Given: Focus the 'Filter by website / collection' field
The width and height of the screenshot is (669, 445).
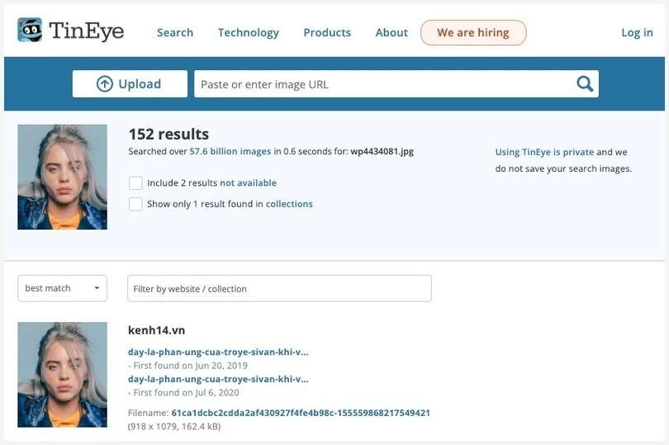Looking at the screenshot, I should [x=279, y=288].
